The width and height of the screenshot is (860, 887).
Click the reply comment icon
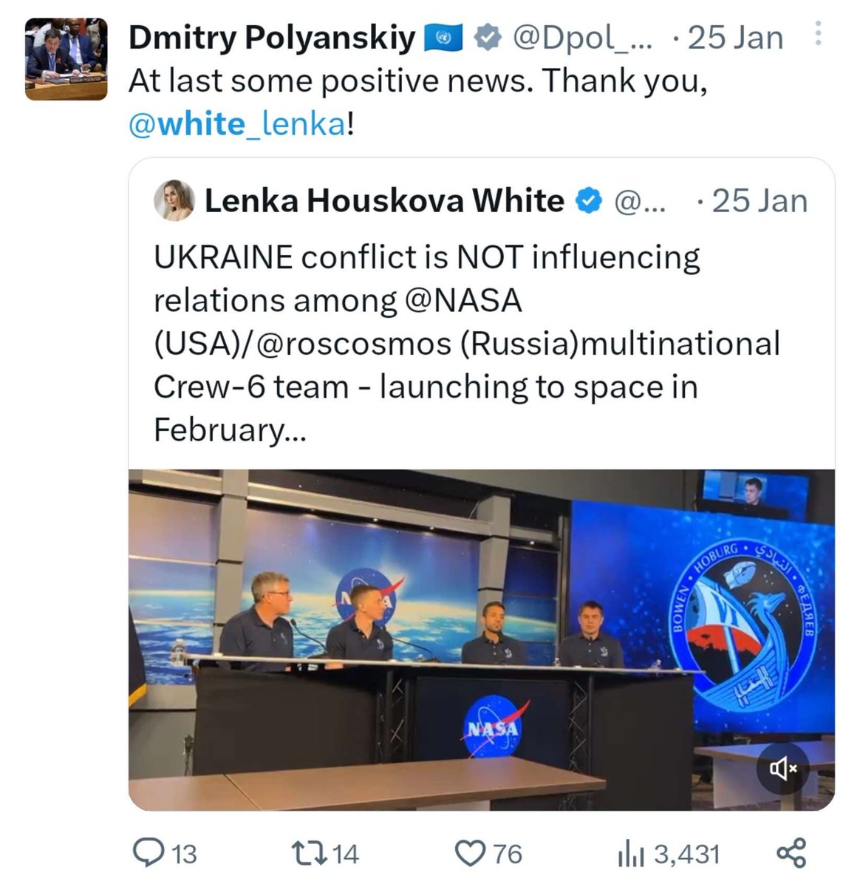(x=149, y=853)
